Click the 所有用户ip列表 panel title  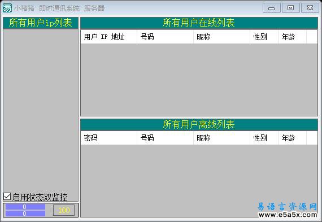click(41, 23)
